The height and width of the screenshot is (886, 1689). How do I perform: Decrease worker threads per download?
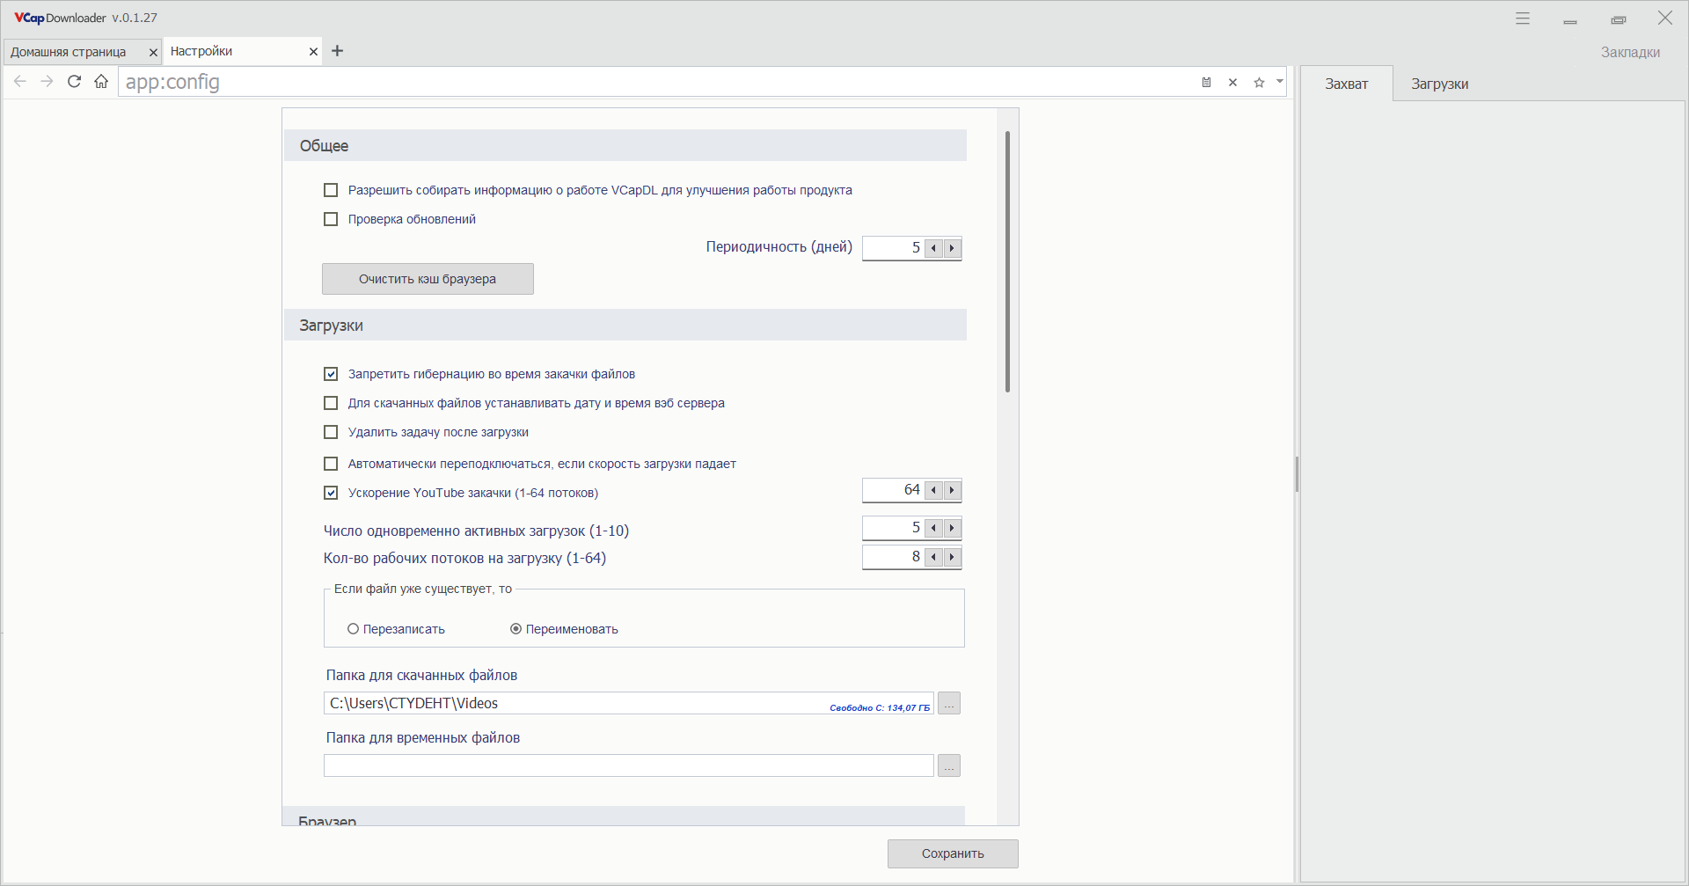tap(933, 557)
